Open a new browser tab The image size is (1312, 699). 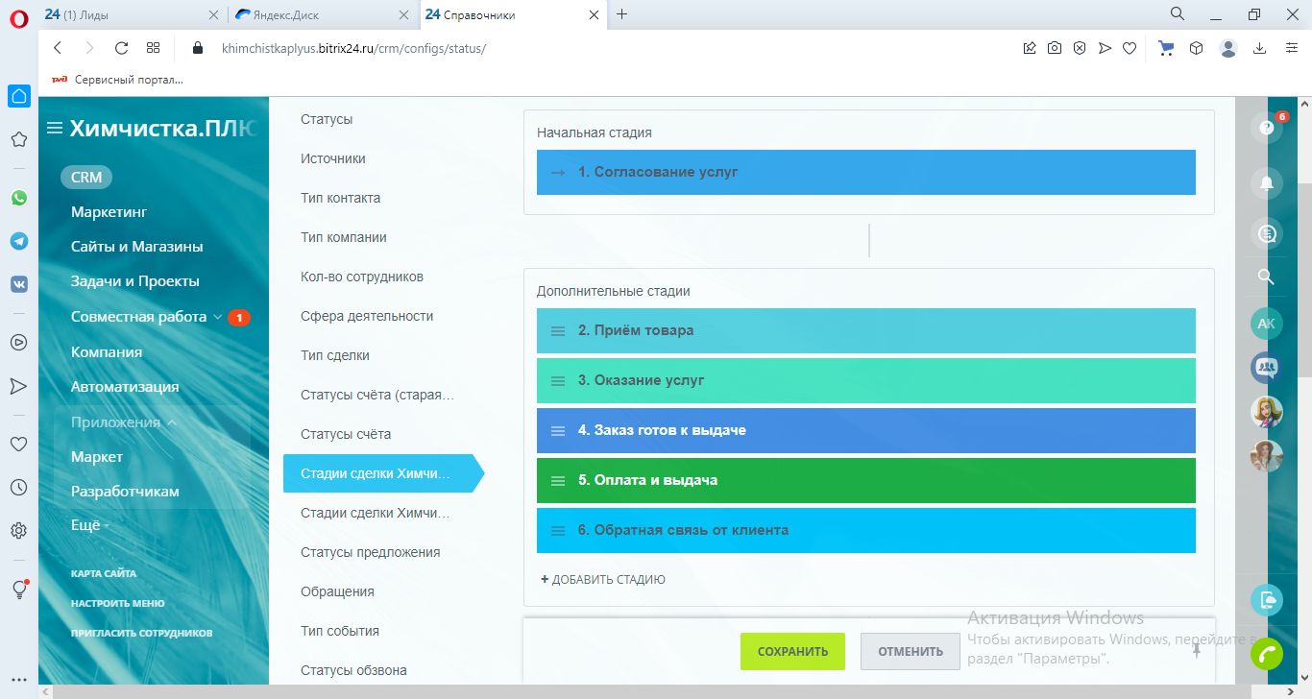click(x=622, y=14)
